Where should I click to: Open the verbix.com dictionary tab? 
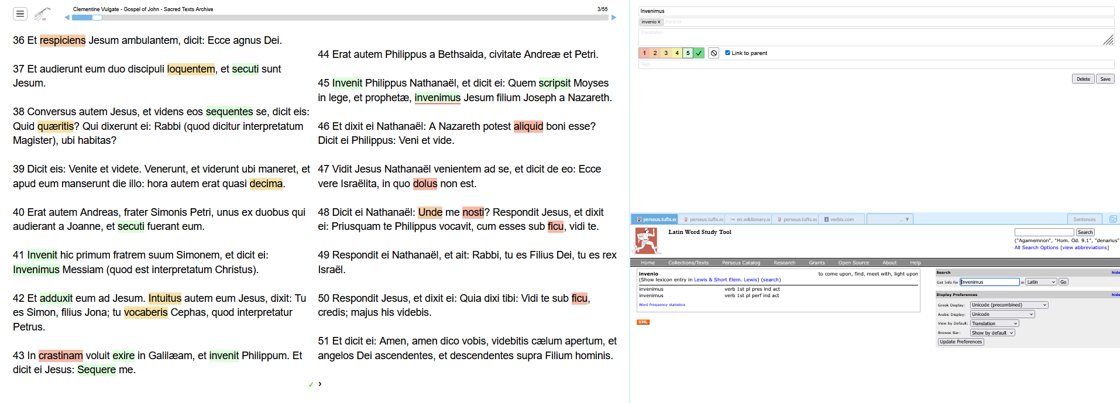pyautogui.click(x=841, y=219)
